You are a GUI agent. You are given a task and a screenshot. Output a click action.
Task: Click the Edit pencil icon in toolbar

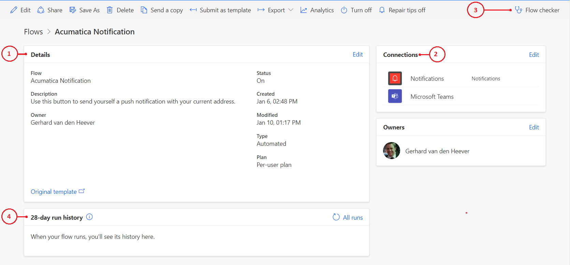(x=14, y=10)
